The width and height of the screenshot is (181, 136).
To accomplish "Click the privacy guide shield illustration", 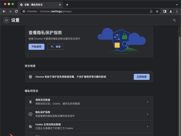I will (x=122, y=41).
